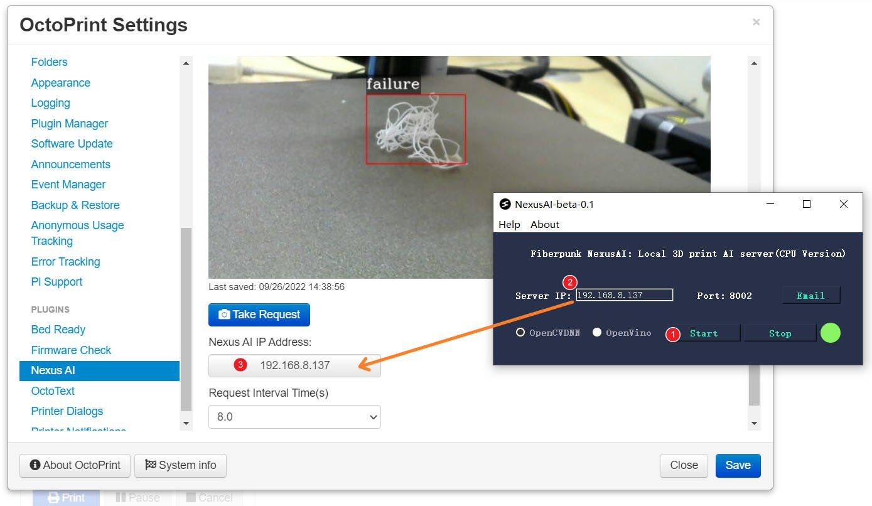The height and width of the screenshot is (506, 872).
Task: Open the About menu in NexusAI
Action: 544,224
